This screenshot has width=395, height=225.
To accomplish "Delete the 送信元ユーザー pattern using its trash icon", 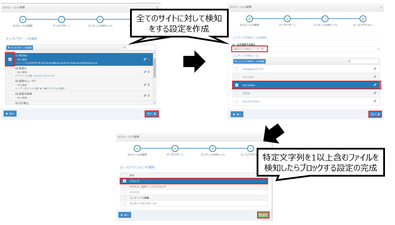I will point(149,85).
